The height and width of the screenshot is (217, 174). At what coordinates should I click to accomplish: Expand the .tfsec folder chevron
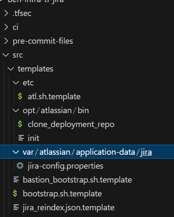[x=6, y=13]
